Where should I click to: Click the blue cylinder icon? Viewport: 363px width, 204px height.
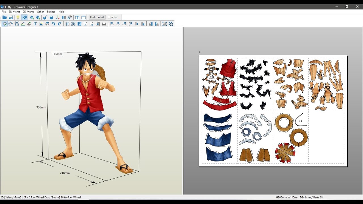[x=51, y=17]
